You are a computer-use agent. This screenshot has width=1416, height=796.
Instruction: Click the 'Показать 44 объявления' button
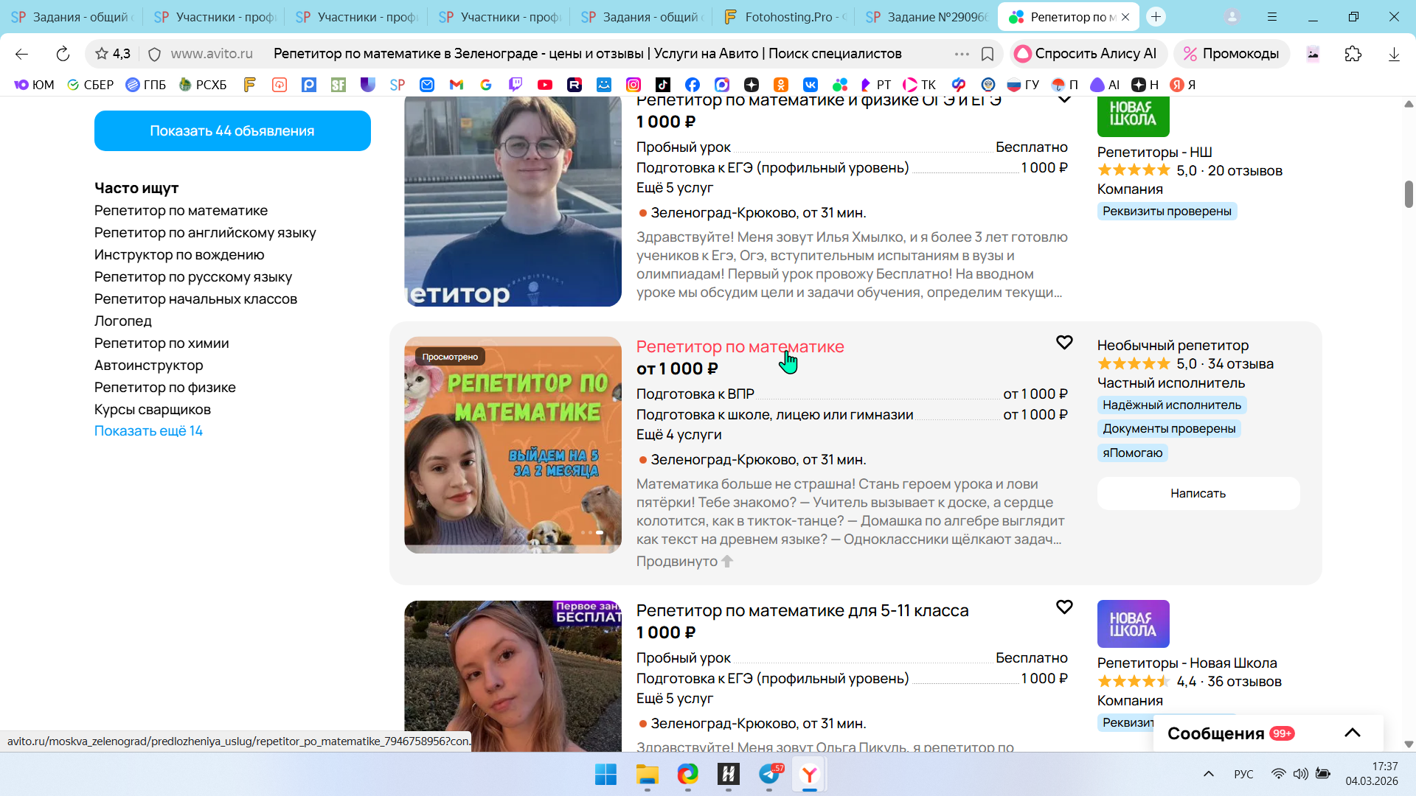(232, 130)
